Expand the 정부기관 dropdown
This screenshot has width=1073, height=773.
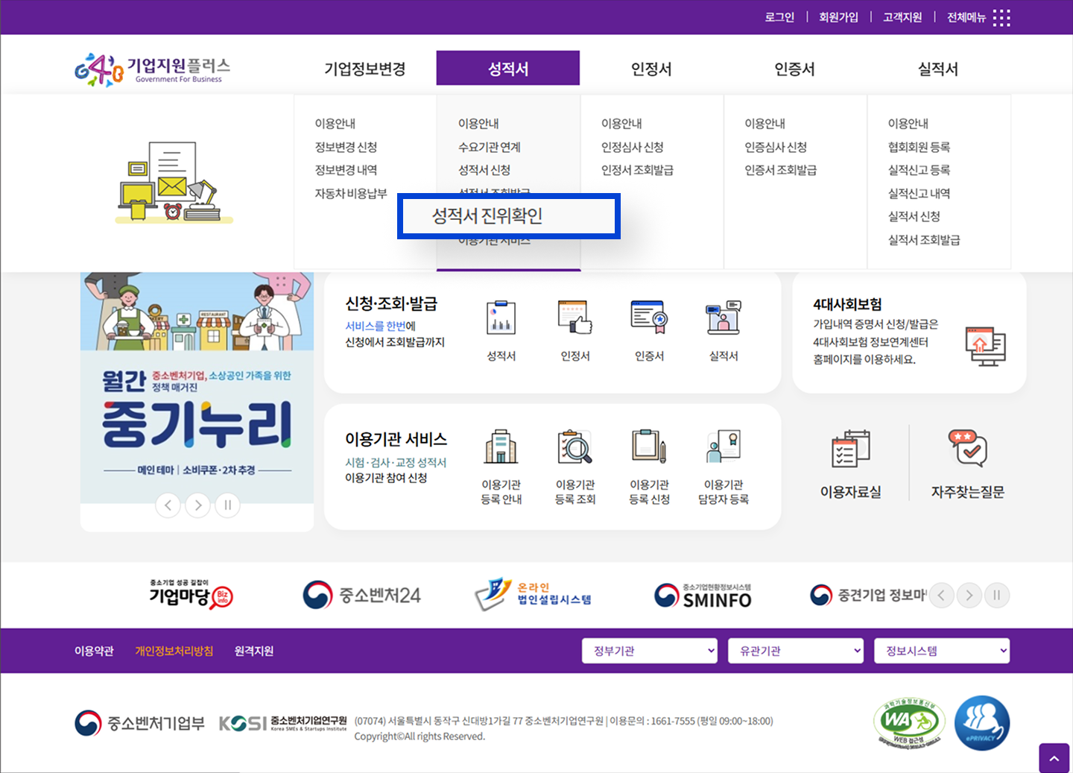click(649, 651)
